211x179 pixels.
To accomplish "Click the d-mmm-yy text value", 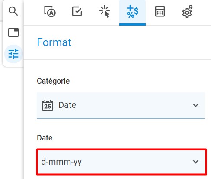I will click(x=61, y=162).
